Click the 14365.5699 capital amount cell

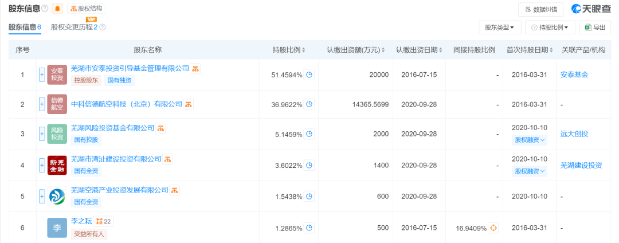(355, 104)
